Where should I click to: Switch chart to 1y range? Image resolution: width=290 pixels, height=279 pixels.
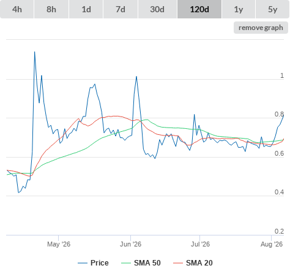tap(239, 9)
